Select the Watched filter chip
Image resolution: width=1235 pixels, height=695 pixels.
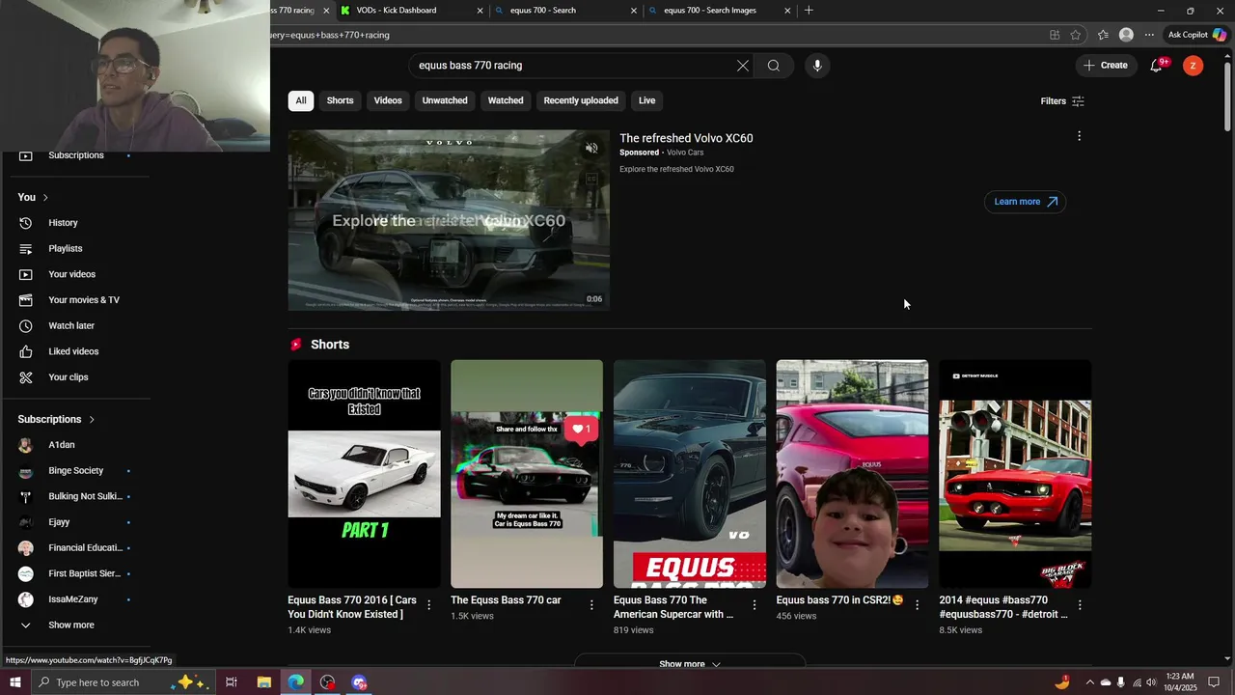(506, 100)
